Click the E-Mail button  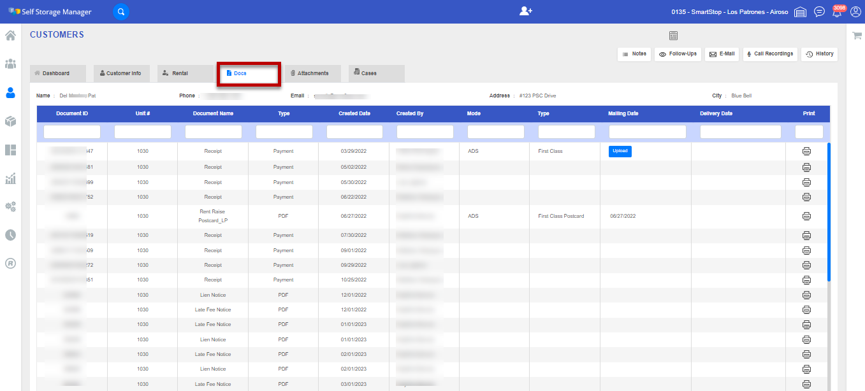pyautogui.click(x=722, y=54)
